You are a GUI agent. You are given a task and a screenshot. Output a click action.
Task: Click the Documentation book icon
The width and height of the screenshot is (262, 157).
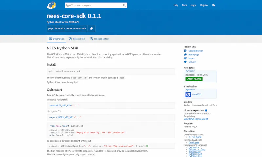click(185, 51)
